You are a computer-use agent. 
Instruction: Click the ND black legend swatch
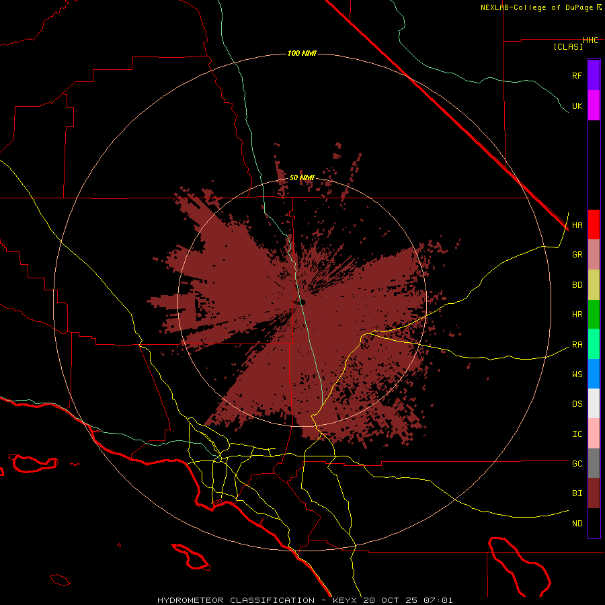click(x=594, y=523)
